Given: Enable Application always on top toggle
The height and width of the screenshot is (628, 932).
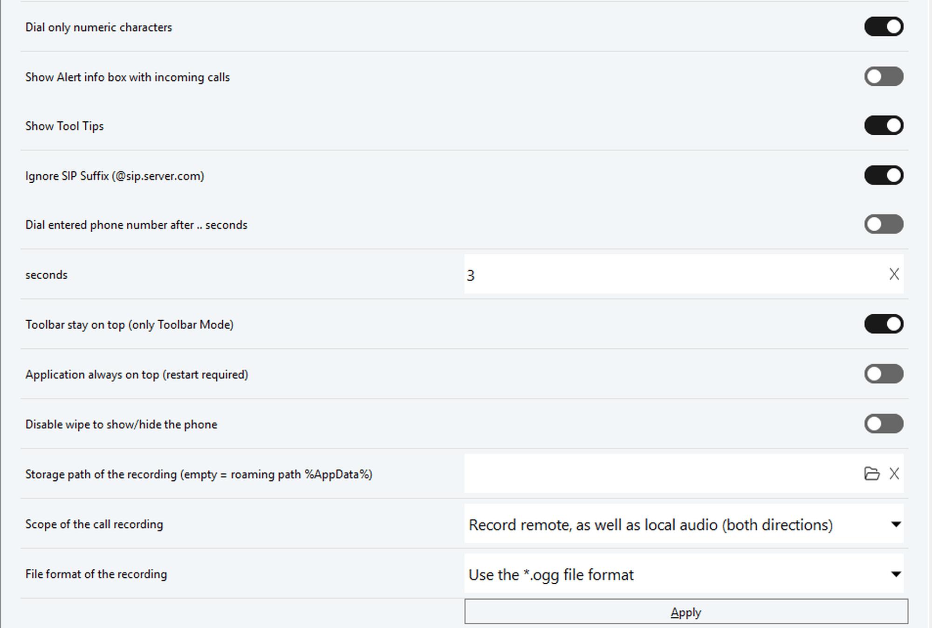Looking at the screenshot, I should pos(884,374).
